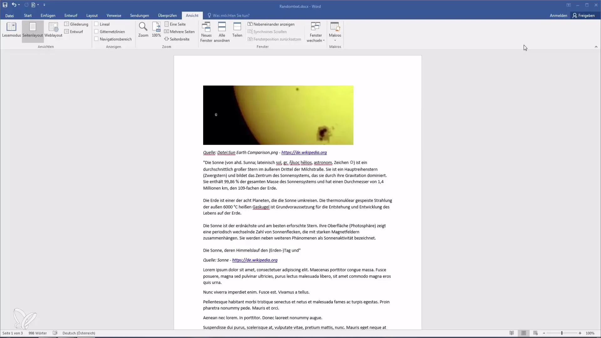The width and height of the screenshot is (601, 338).
Task: Open the Einfügen tab
Action: click(x=48, y=15)
